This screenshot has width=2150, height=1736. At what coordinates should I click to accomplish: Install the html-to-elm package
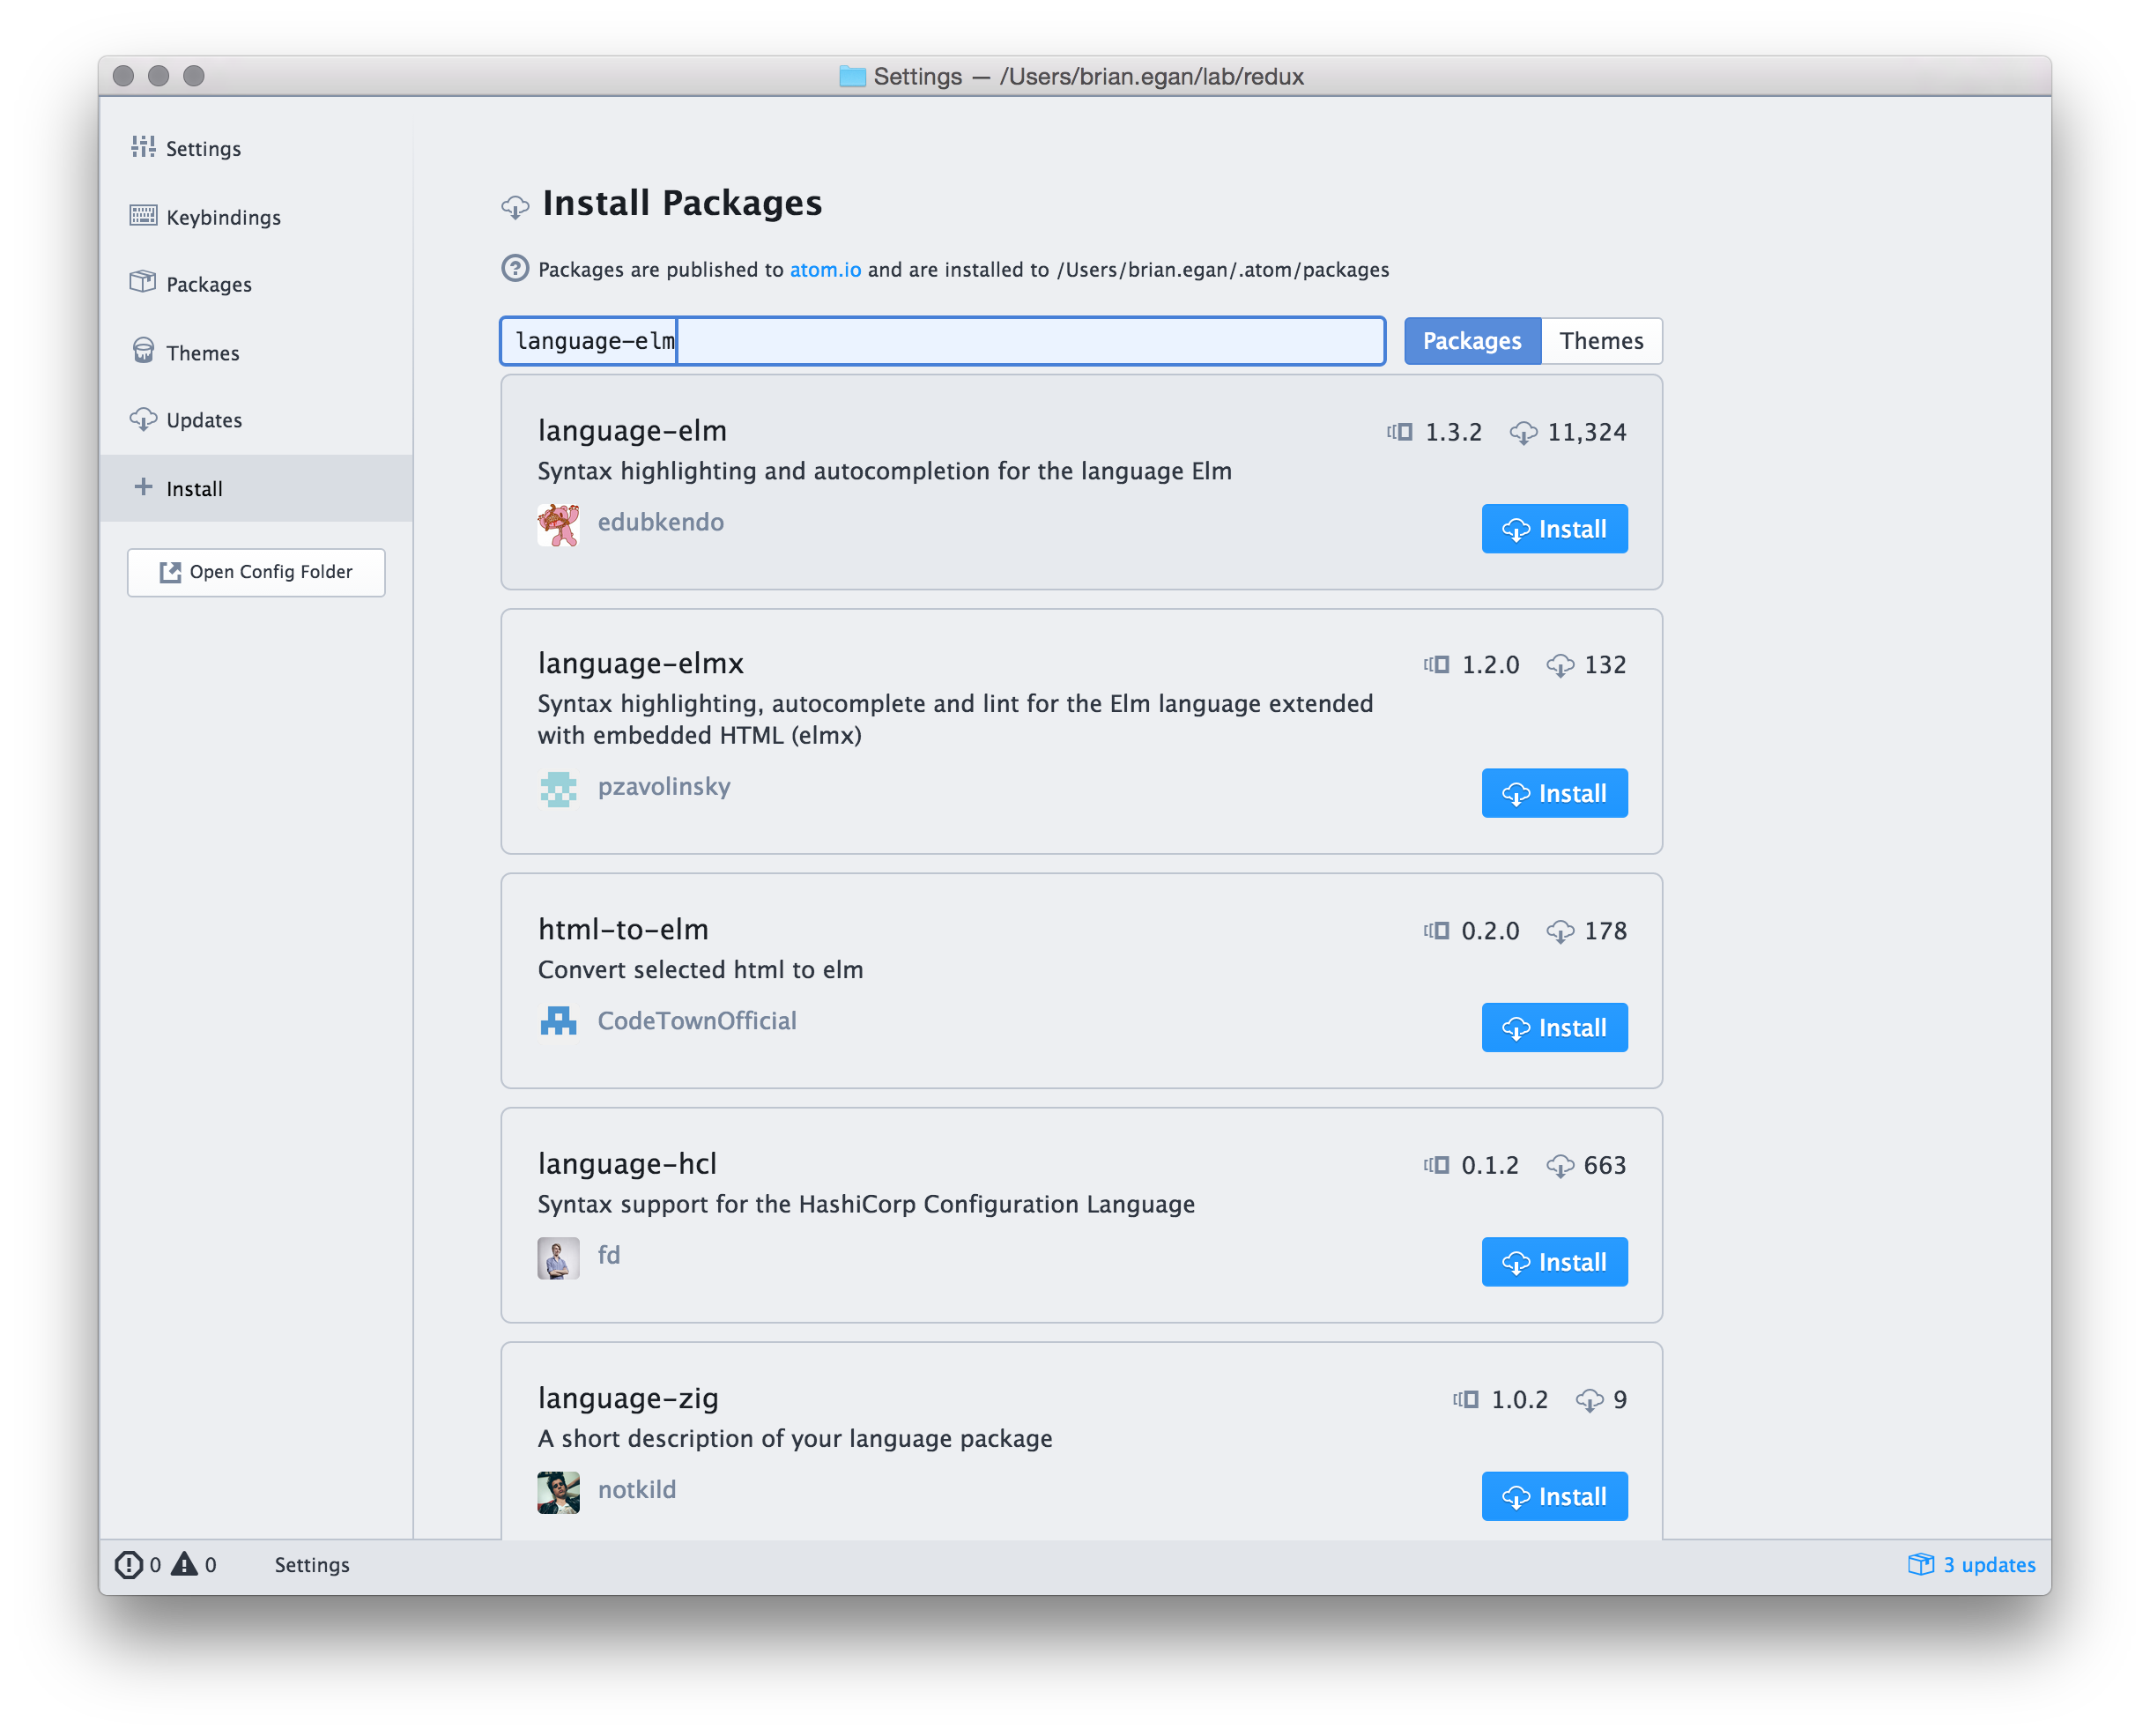[x=1554, y=1027]
